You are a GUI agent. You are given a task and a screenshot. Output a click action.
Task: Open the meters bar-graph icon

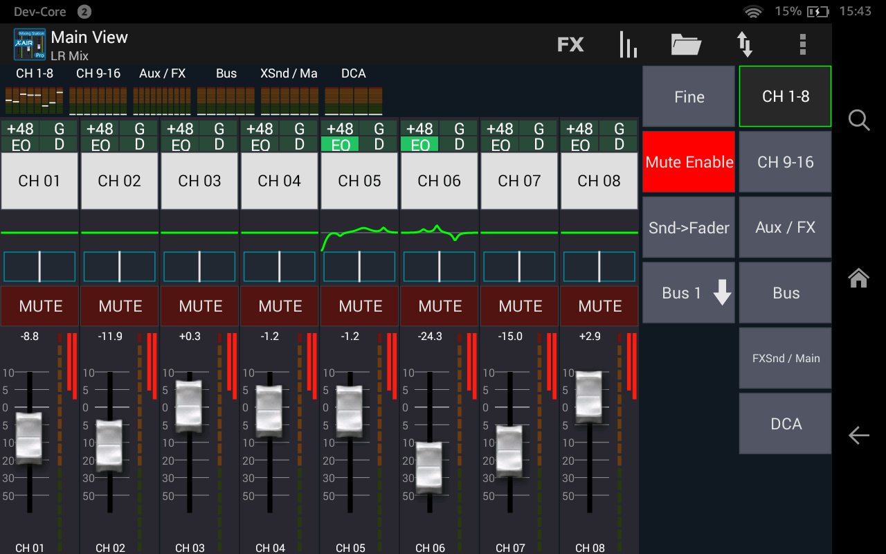pyautogui.click(x=628, y=45)
